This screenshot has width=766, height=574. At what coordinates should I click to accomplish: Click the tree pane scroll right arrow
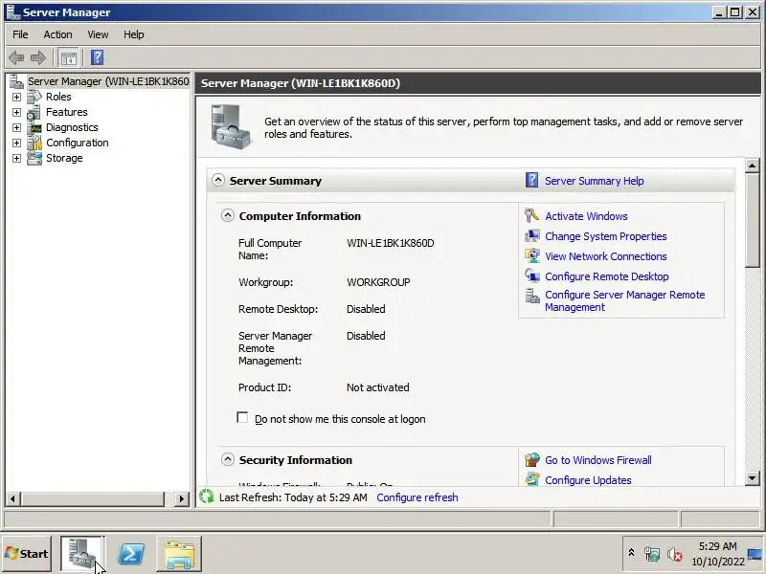tap(182, 498)
